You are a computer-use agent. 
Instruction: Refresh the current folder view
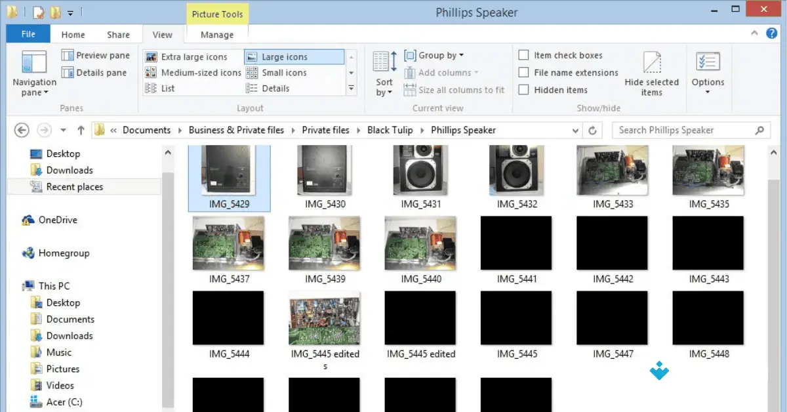point(592,130)
